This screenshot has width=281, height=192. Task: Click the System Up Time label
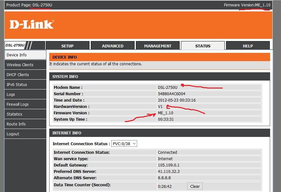coord(70,119)
